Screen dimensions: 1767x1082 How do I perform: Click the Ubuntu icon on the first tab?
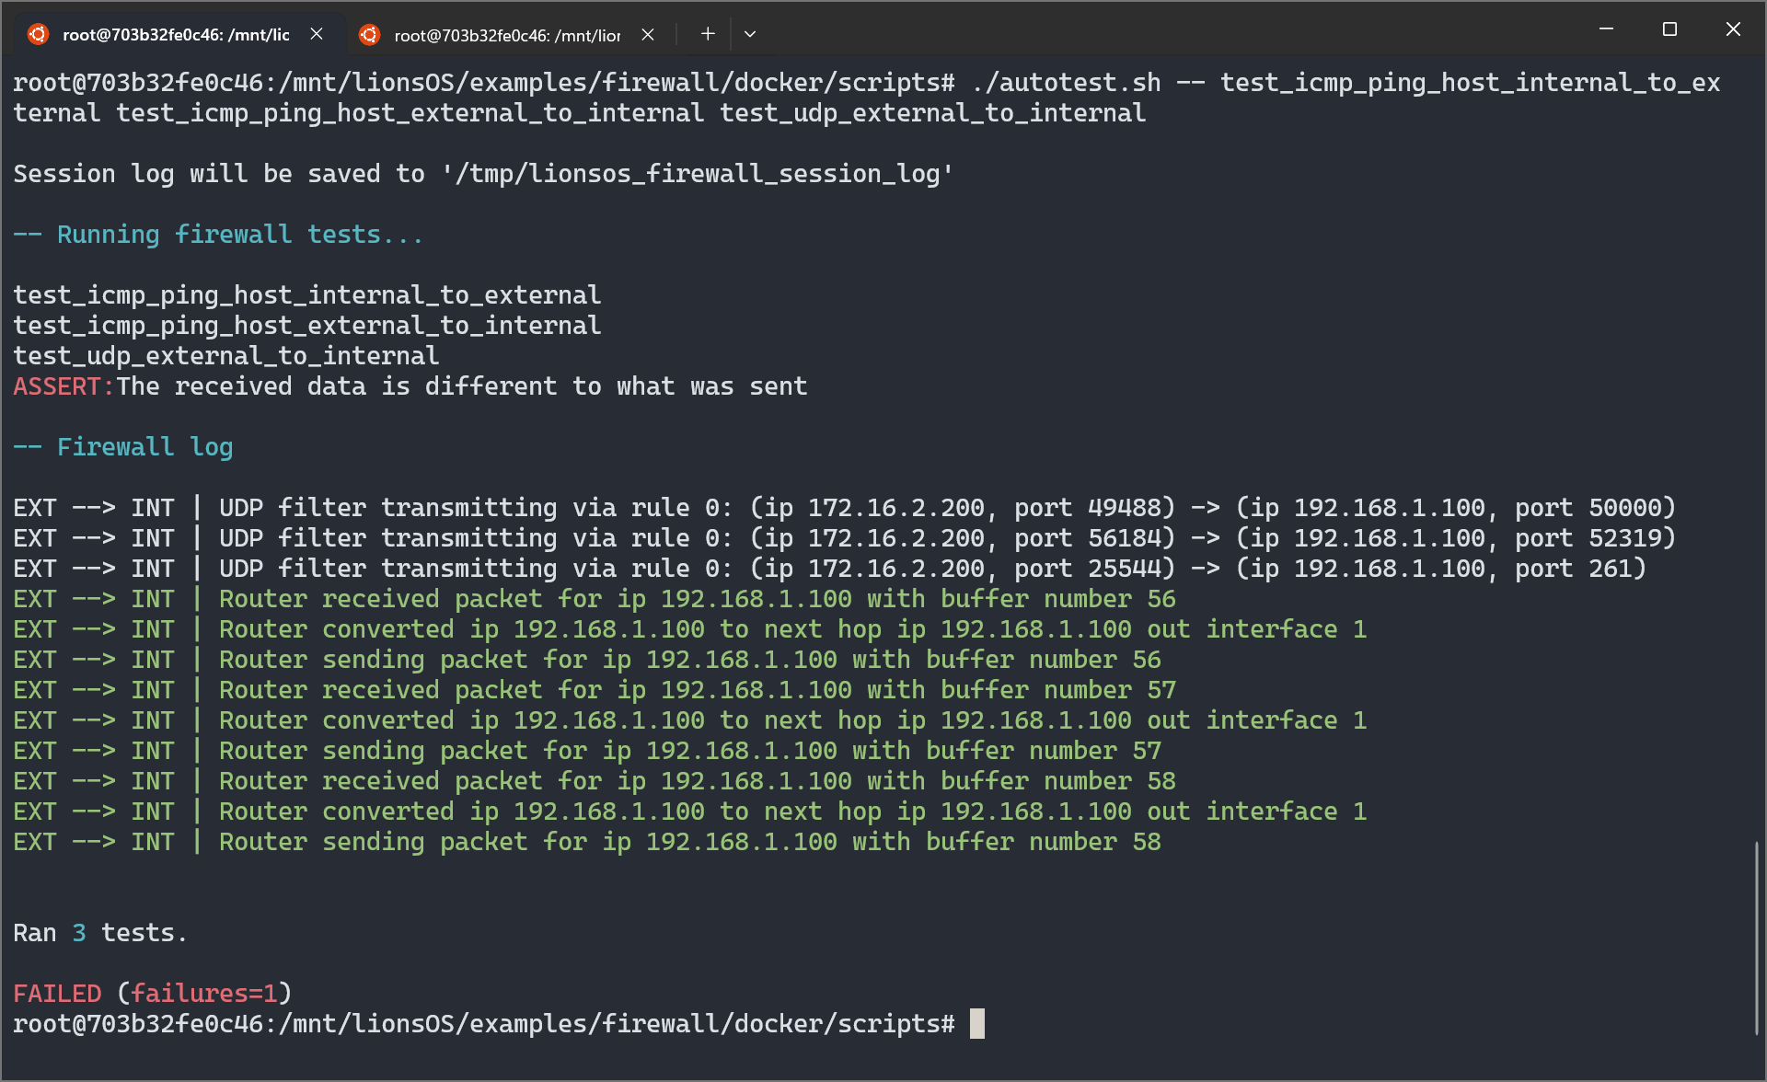[x=38, y=34]
